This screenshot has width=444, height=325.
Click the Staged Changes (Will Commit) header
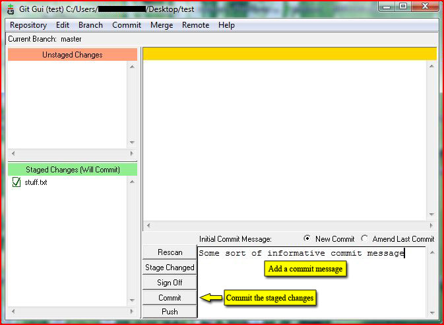tap(73, 170)
